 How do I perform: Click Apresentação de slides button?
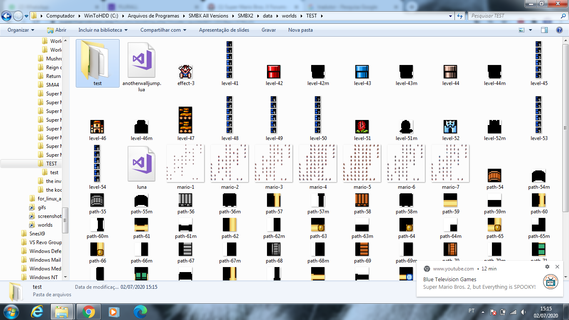[224, 30]
